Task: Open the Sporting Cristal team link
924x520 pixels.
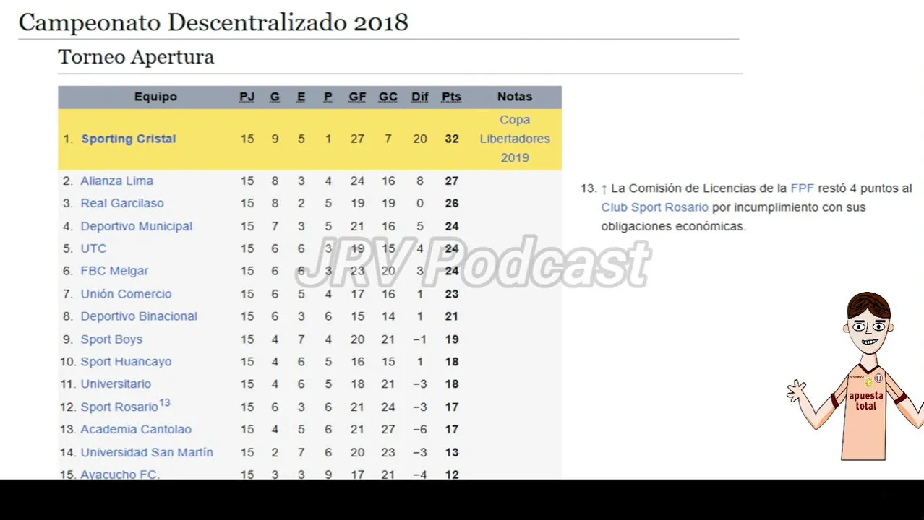Action: coord(128,139)
